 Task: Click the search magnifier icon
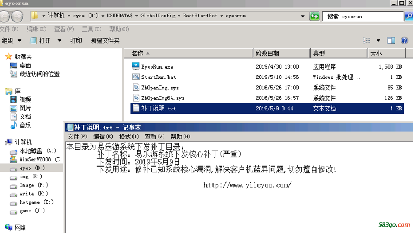coord(408,16)
